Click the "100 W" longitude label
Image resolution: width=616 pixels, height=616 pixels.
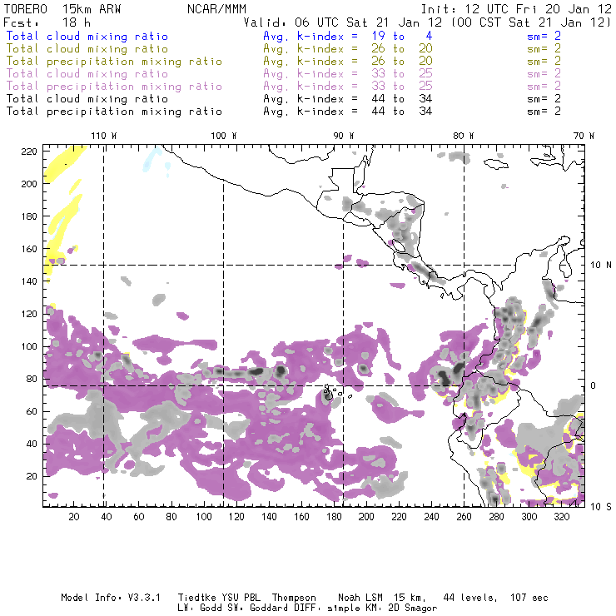pos(224,136)
